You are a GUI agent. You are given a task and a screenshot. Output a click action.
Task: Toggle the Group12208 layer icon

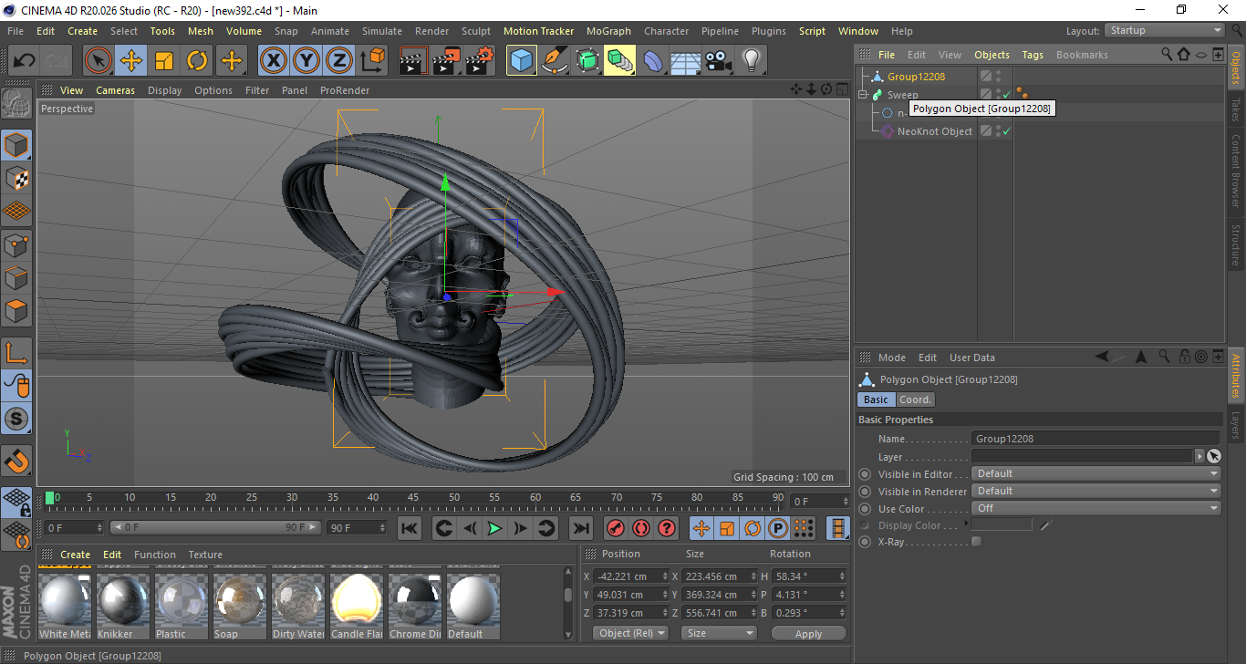point(986,77)
